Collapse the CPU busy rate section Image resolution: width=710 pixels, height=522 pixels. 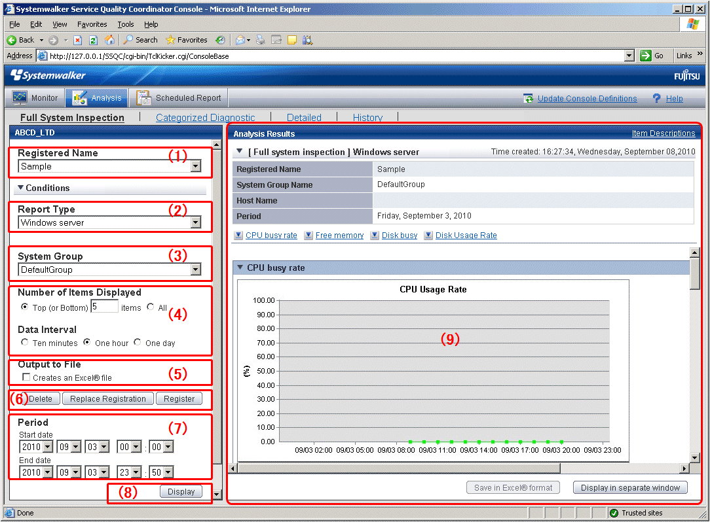click(240, 268)
